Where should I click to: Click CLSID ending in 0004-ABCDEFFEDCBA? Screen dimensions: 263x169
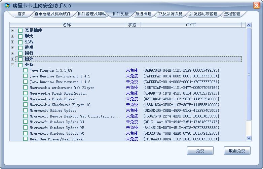[x=181, y=82]
